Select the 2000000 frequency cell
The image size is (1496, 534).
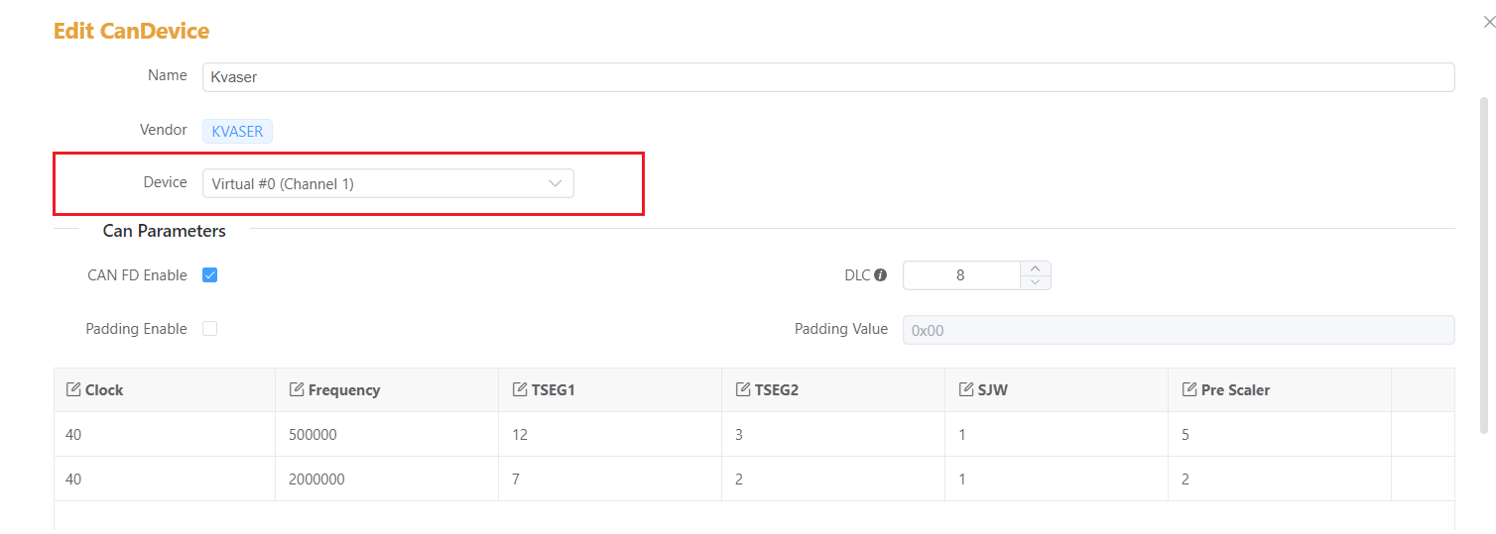(x=386, y=479)
